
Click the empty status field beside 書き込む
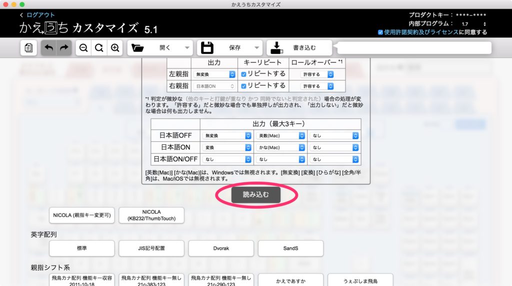coord(414,48)
